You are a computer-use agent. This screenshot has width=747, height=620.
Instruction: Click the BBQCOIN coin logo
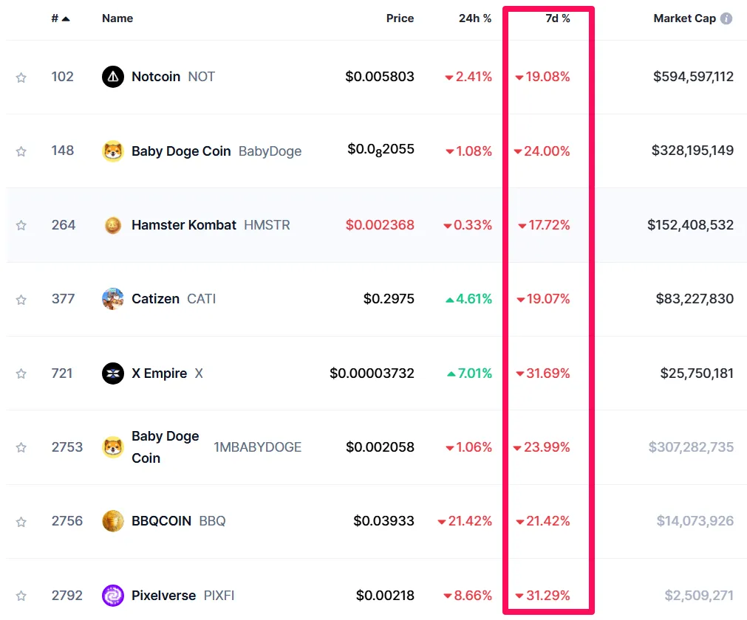pos(112,521)
